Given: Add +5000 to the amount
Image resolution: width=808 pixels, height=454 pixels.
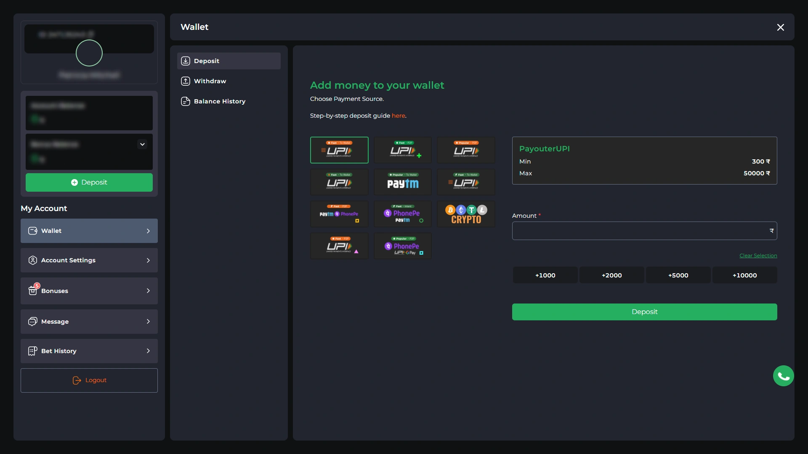Looking at the screenshot, I should pos(678,275).
